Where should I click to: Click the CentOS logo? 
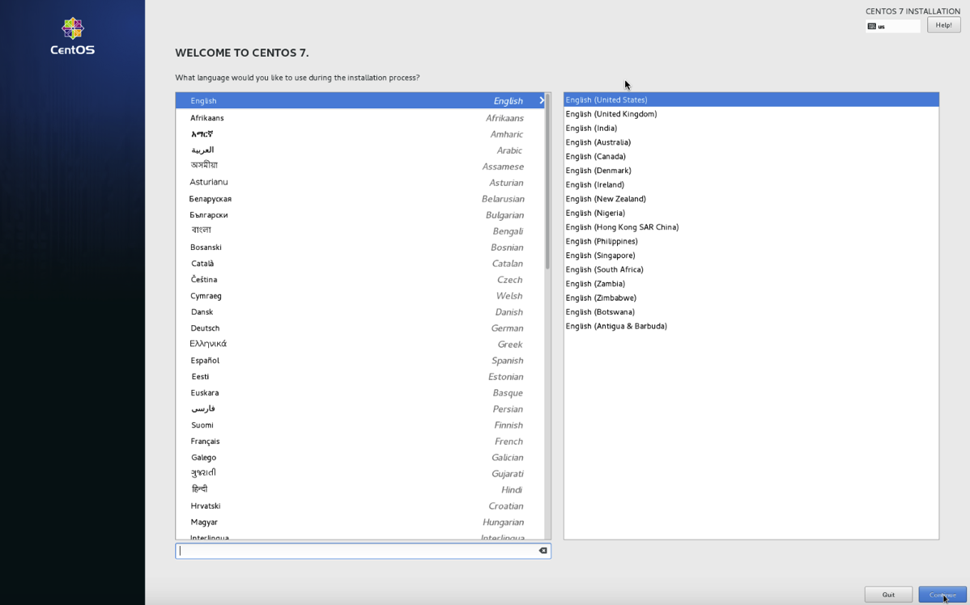pos(72,36)
